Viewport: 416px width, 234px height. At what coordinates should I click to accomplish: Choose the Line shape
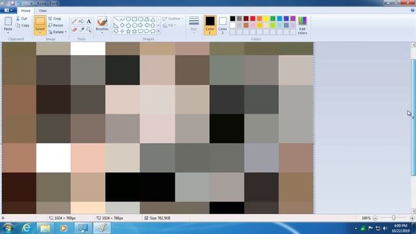tap(116, 19)
